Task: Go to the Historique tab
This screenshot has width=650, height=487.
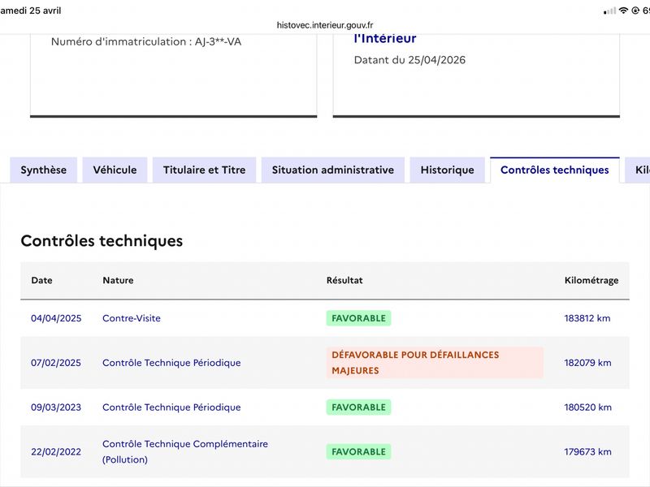Action: [x=447, y=170]
